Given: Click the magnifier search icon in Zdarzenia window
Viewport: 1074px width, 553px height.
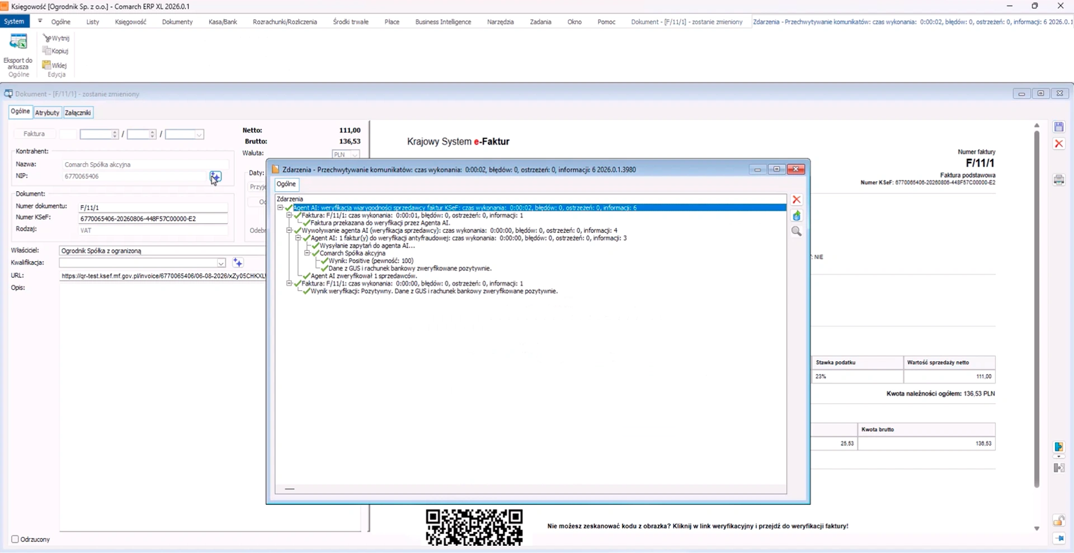Looking at the screenshot, I should pyautogui.click(x=797, y=231).
